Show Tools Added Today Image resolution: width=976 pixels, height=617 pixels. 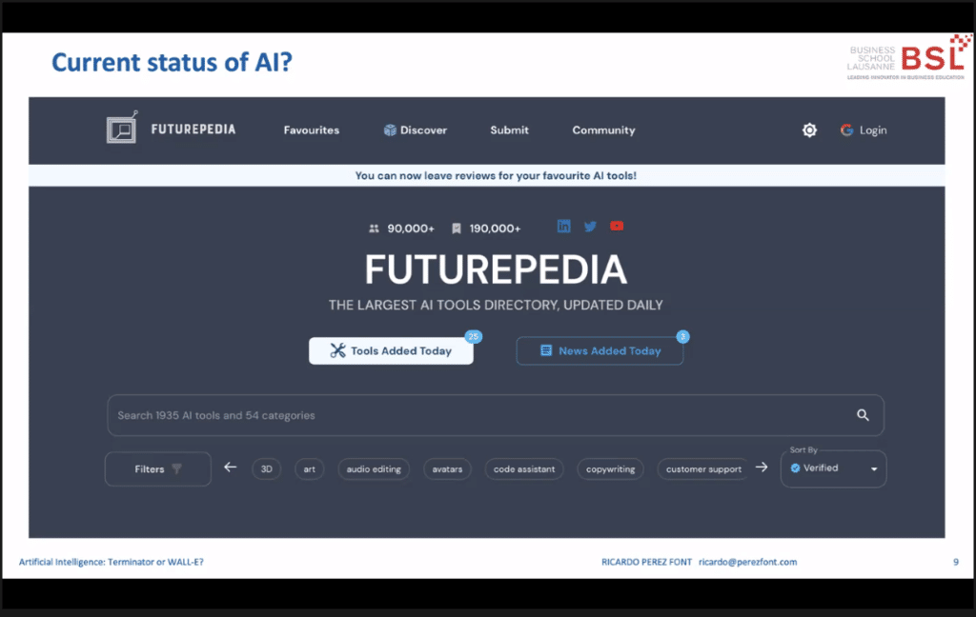click(x=391, y=350)
